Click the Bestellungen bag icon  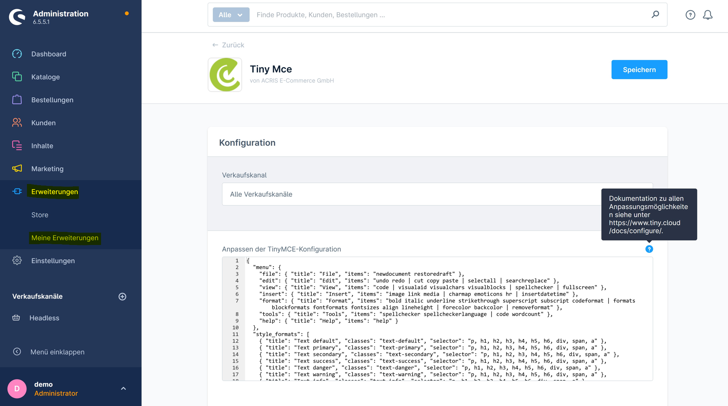[x=17, y=100]
